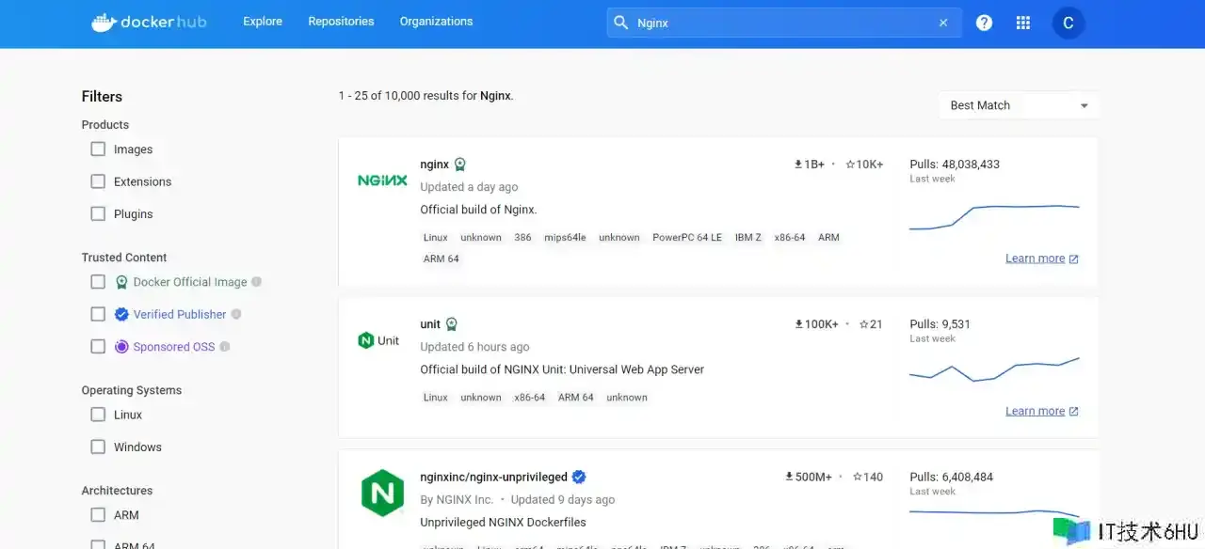Viewport: 1205px width, 549px height.
Task: Click Learn more link for nginx pulls
Action: (x=1036, y=259)
